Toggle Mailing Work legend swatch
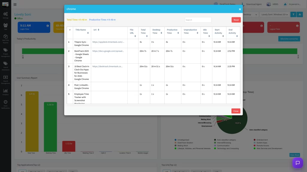The image size is (307, 172). 175,145
